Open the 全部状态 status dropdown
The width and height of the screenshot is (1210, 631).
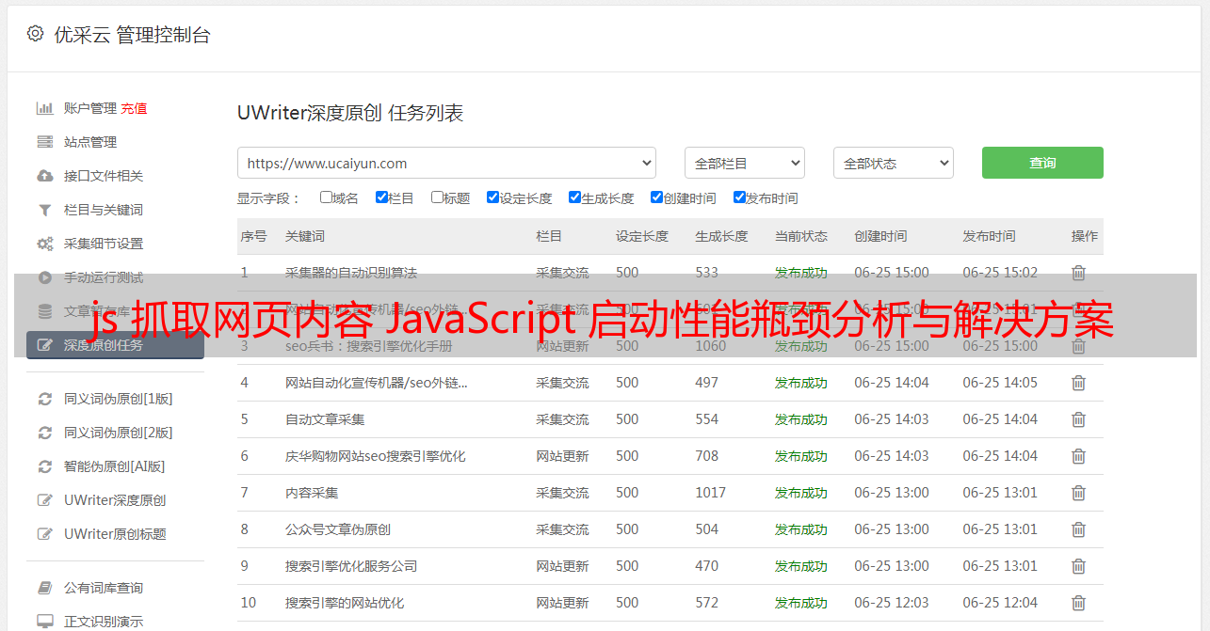(893, 163)
